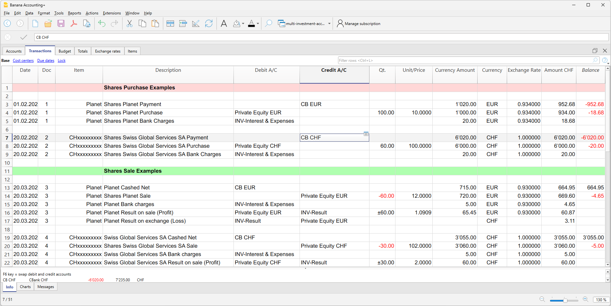Show the Cost centers view

pos(23,61)
